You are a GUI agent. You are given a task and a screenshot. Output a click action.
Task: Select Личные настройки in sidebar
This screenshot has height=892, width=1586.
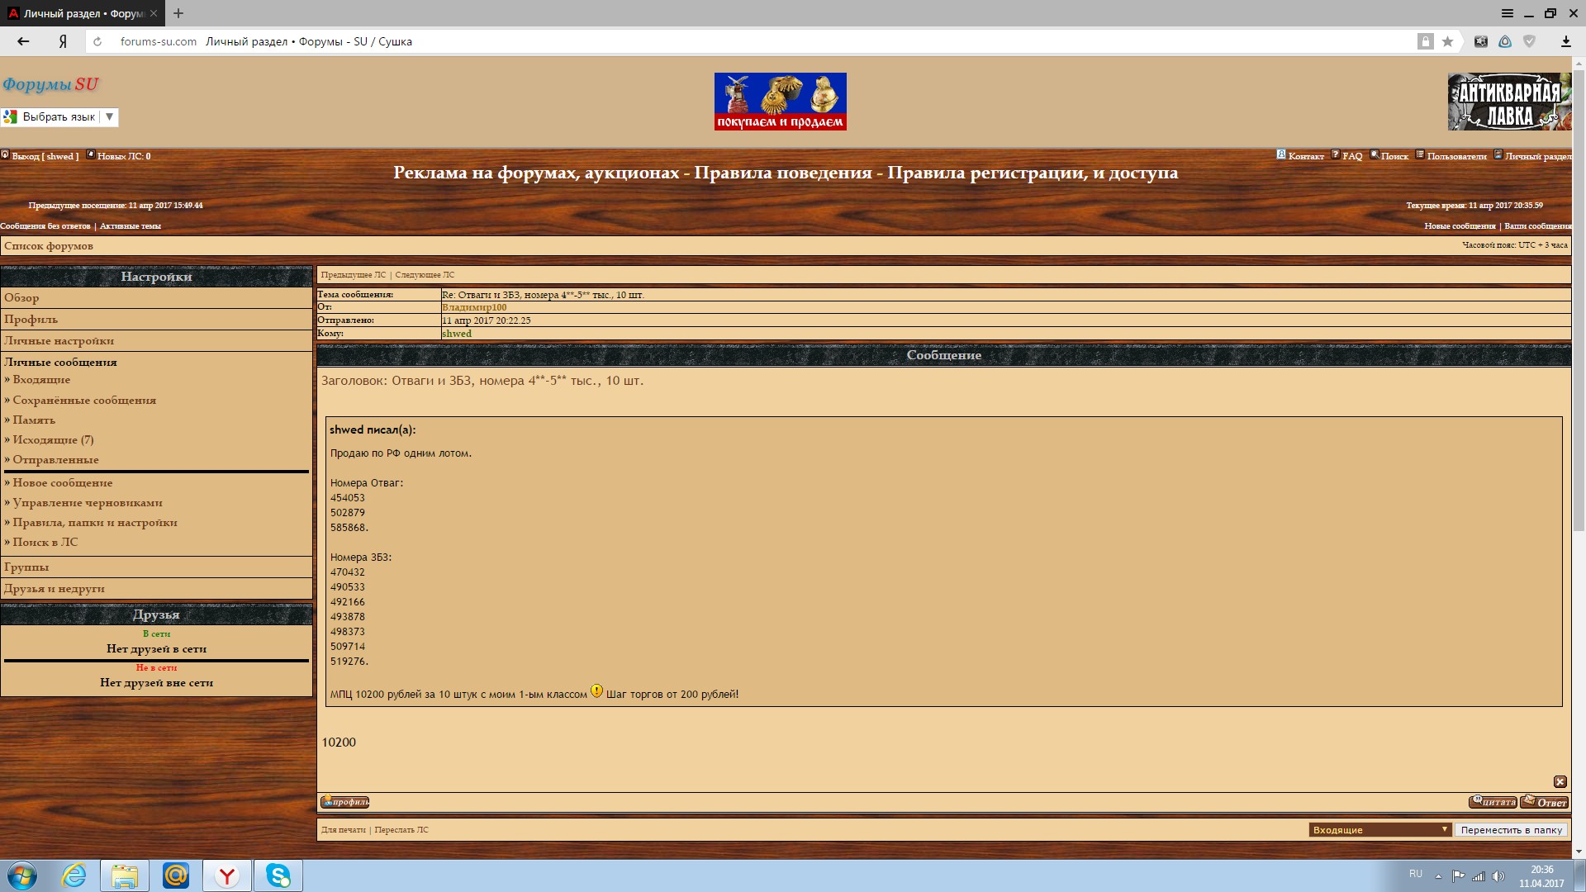click(x=59, y=341)
